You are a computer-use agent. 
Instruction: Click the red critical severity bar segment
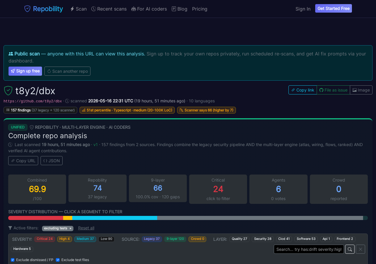click(36, 218)
